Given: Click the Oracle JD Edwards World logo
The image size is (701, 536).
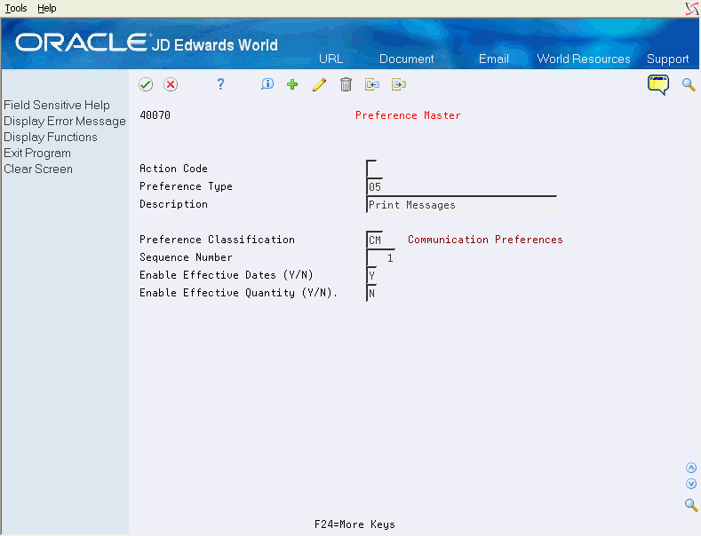Looking at the screenshot, I should (x=147, y=43).
